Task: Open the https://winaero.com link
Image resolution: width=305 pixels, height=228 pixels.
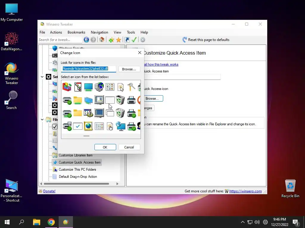Action: [245, 191]
